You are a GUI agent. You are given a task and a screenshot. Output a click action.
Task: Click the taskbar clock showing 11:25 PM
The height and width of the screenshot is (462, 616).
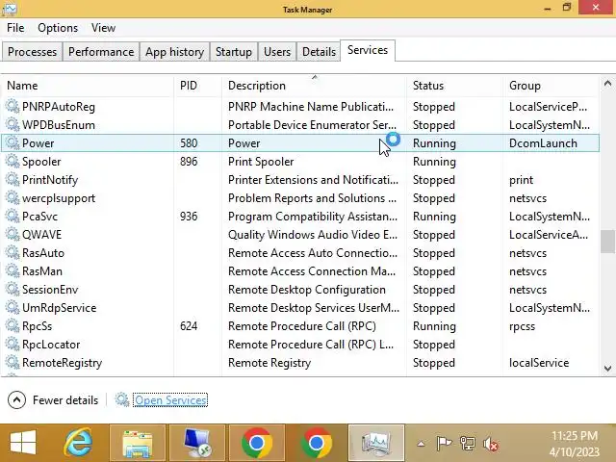coord(575,436)
